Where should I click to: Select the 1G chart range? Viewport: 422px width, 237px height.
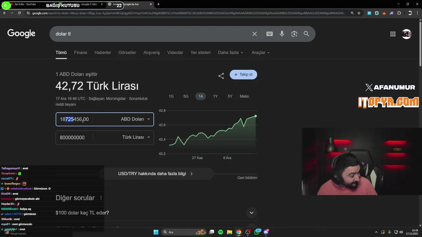click(171, 96)
